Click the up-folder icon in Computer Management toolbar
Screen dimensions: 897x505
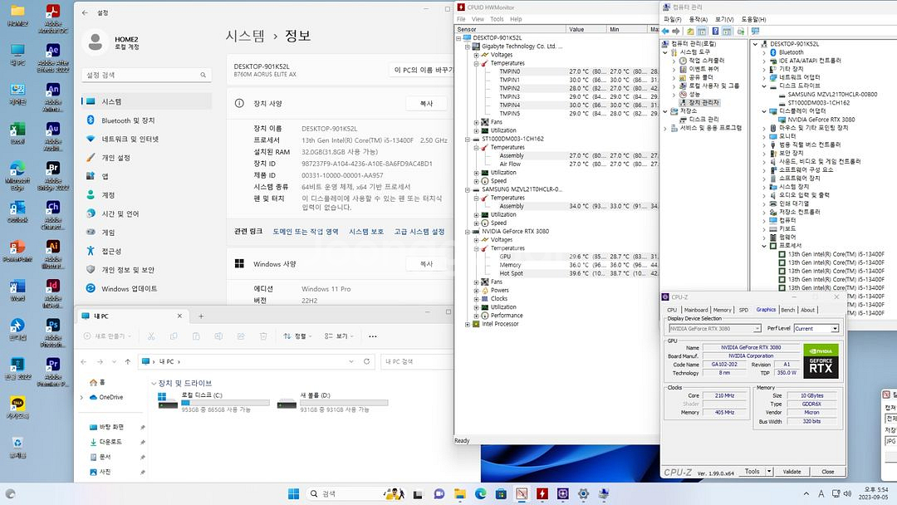(690, 32)
